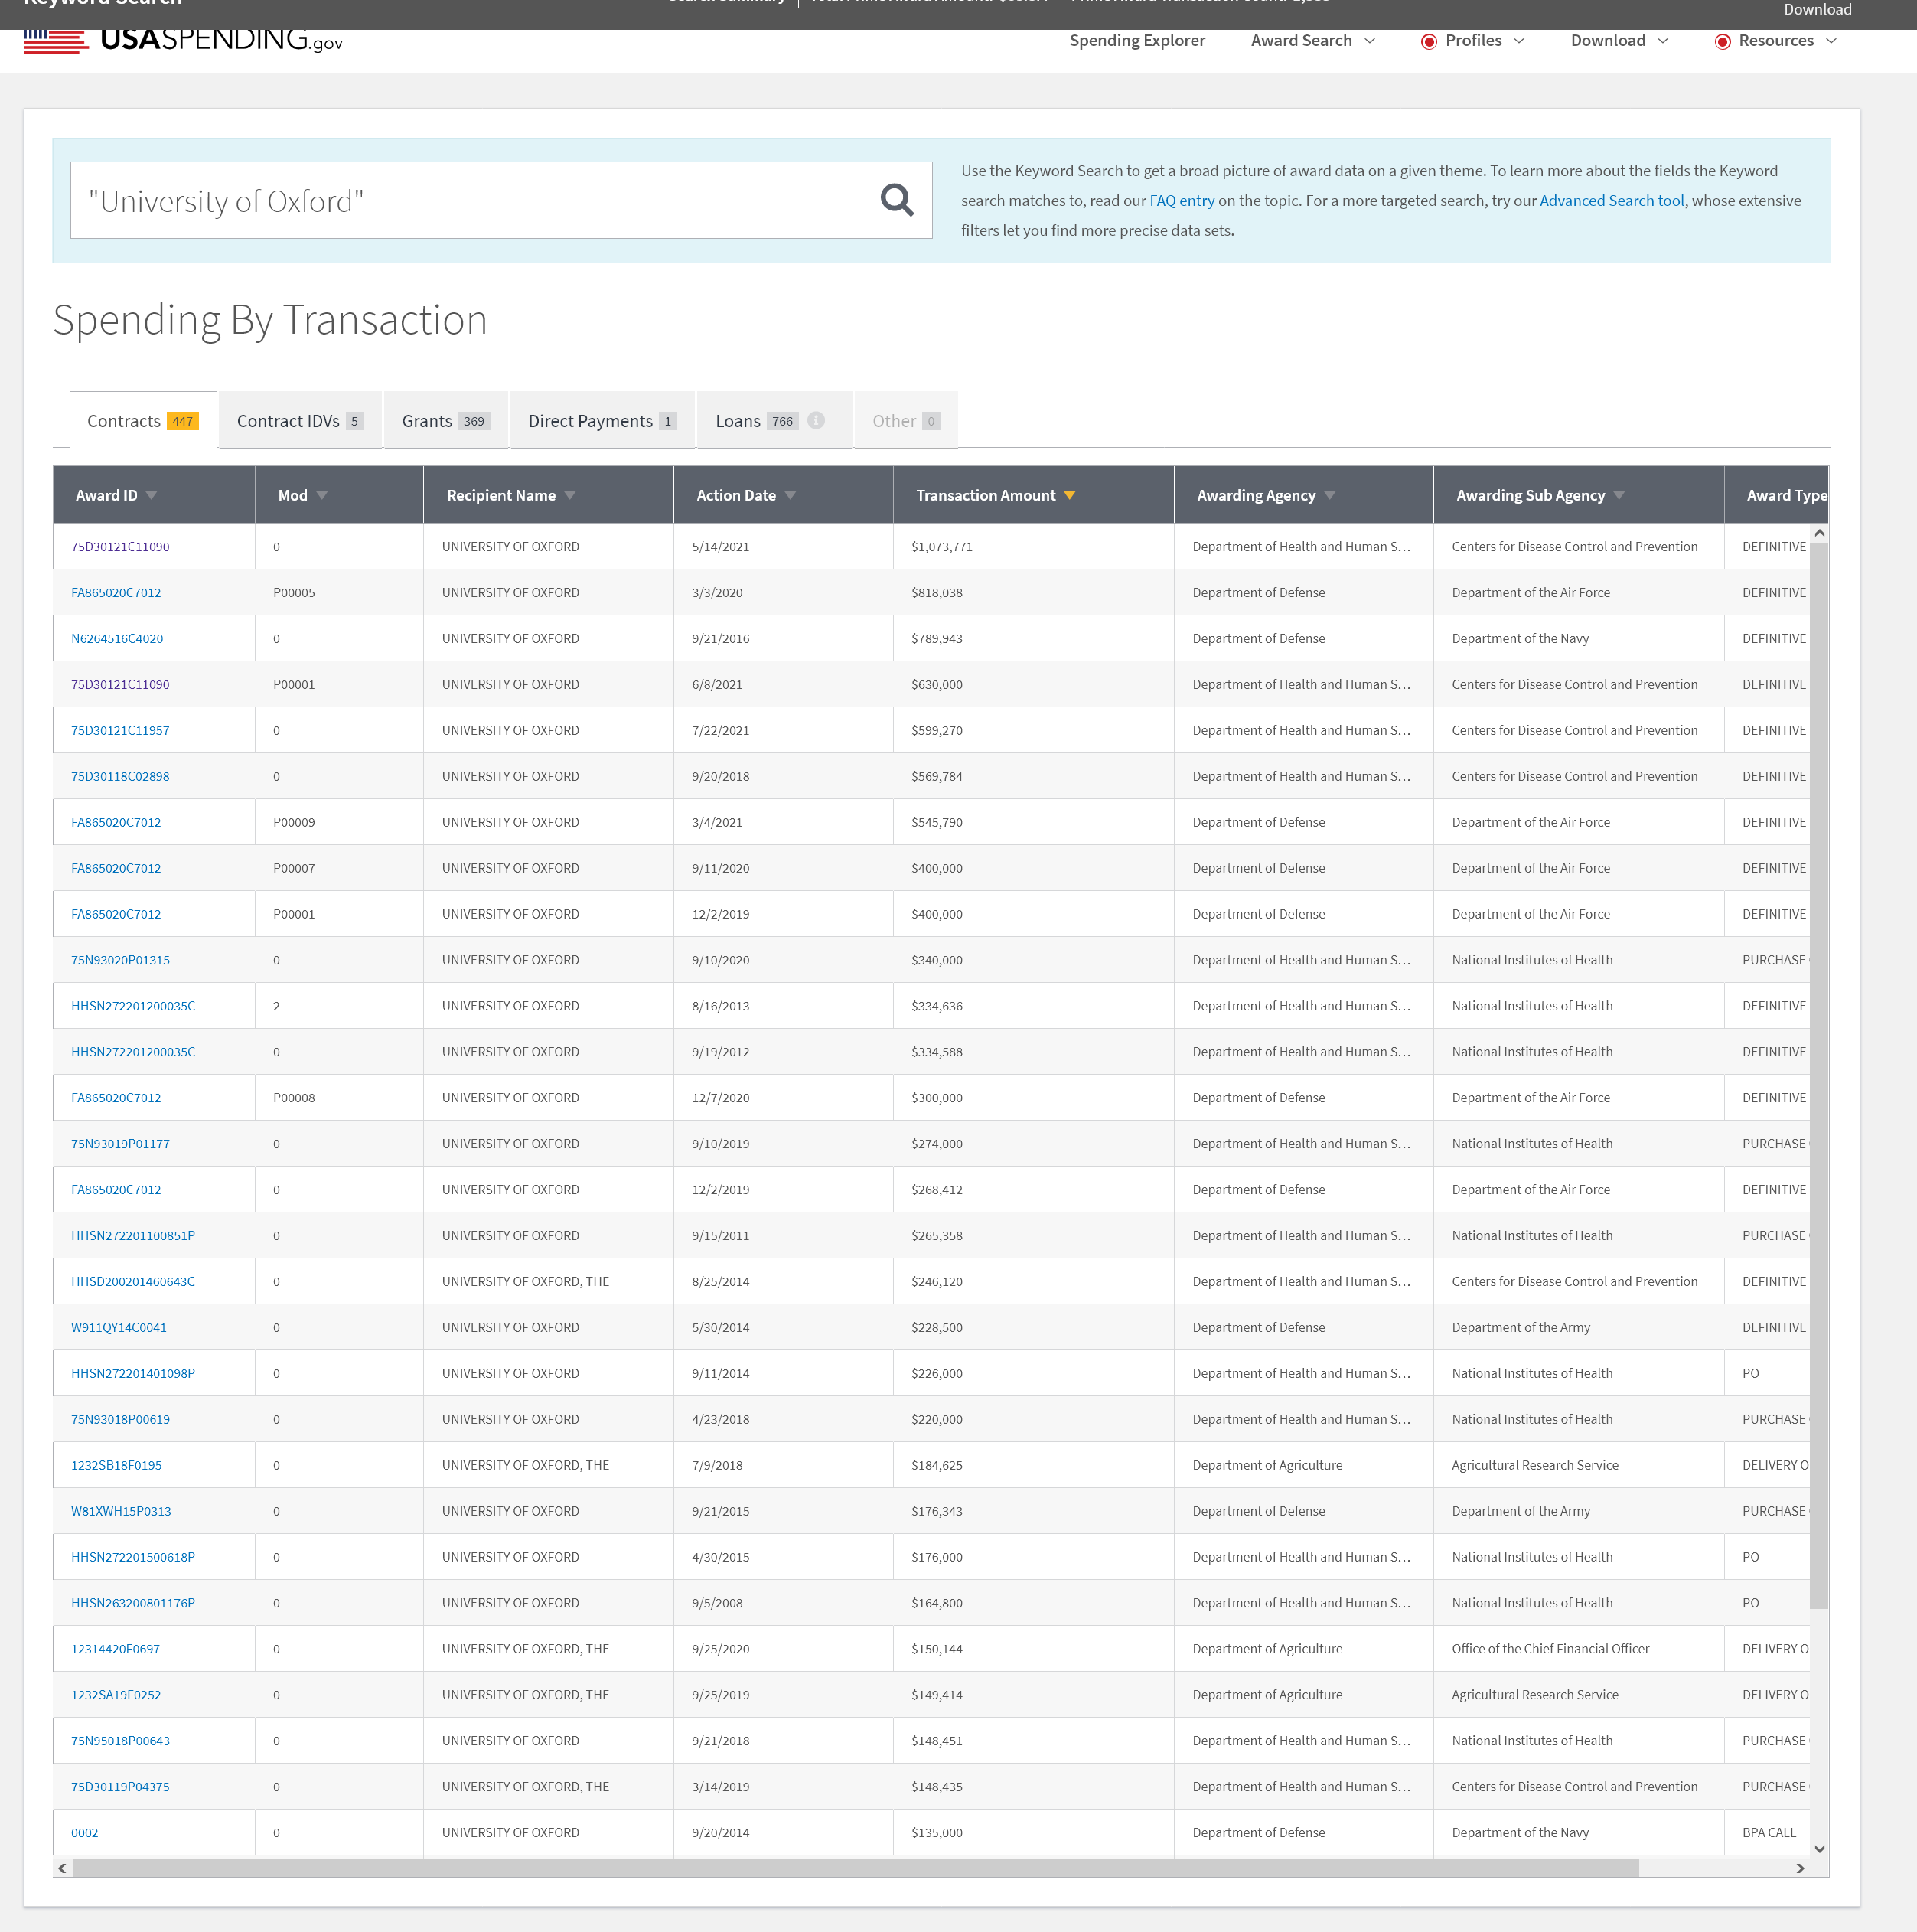
Task: Toggle Transaction Amount sort arrow
Action: (1070, 496)
